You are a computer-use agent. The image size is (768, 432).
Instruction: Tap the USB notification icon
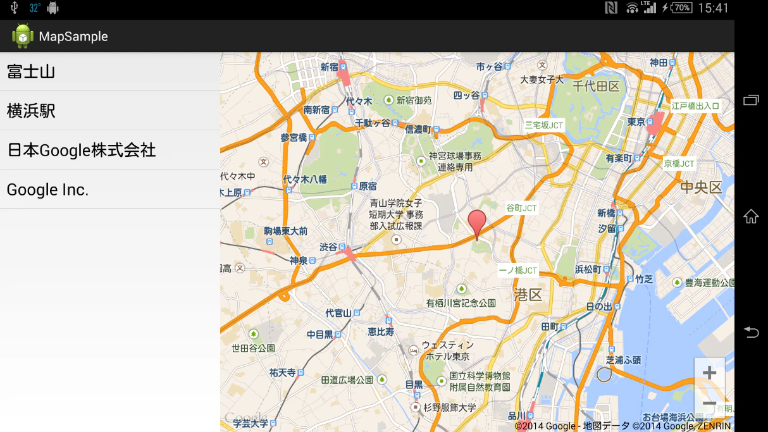[15, 8]
